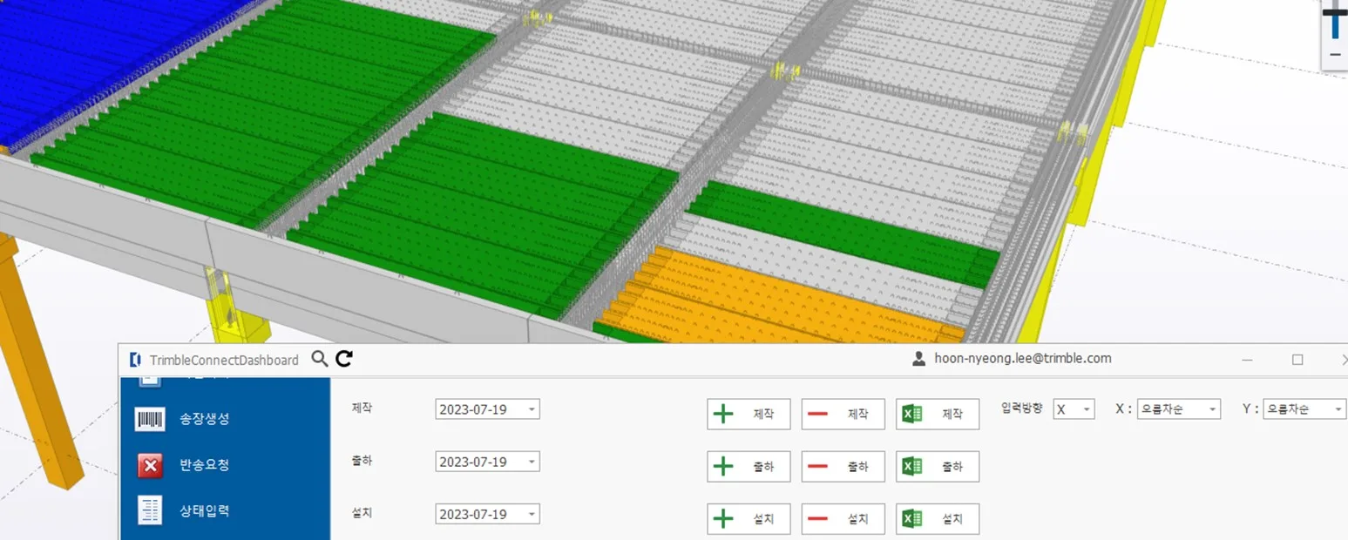Export 설치 to Excel button
The height and width of the screenshot is (540, 1348).
tap(938, 519)
